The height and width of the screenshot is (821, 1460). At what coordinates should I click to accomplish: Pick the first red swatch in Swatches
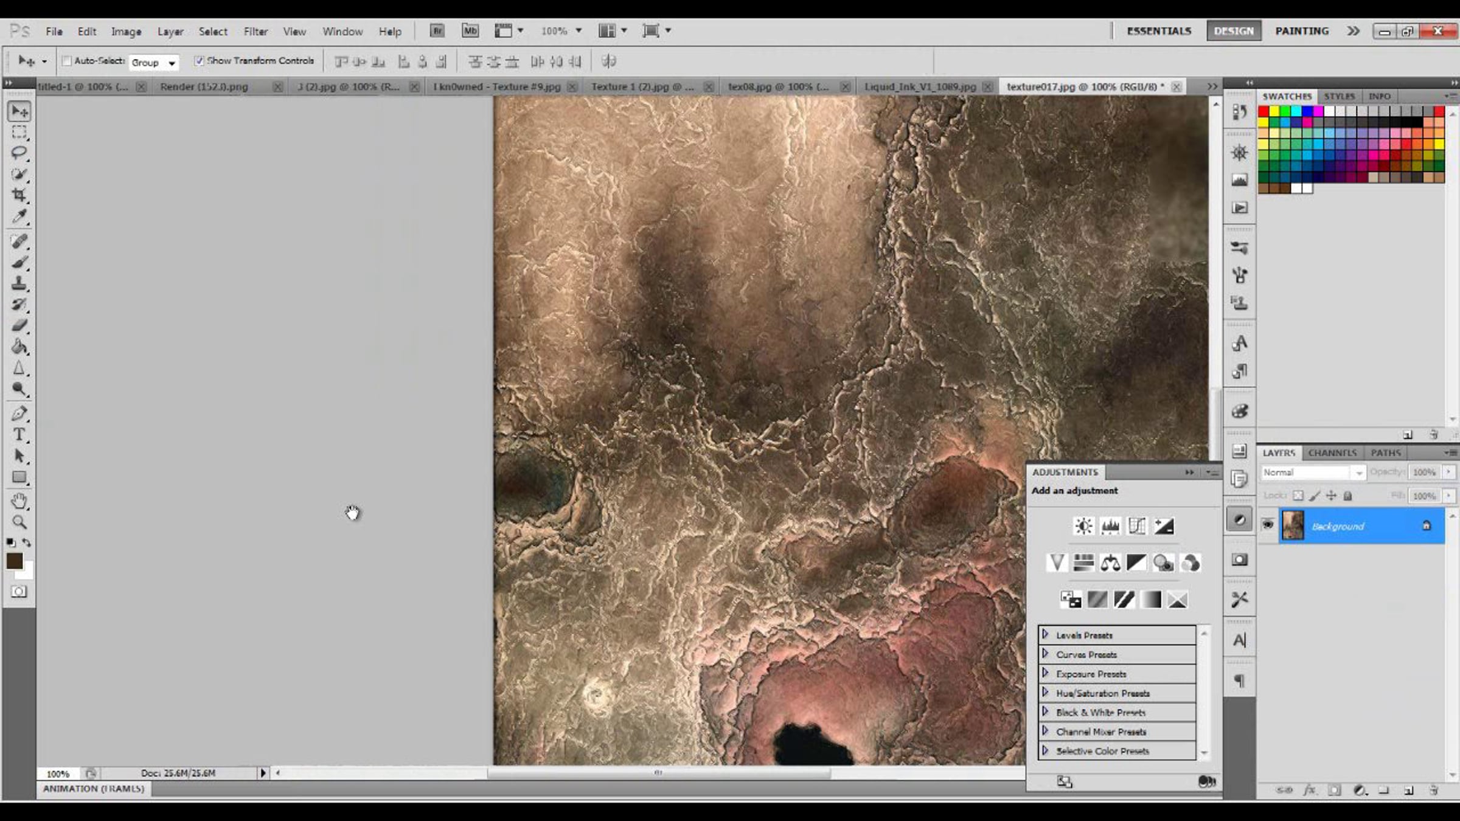[1264, 111]
